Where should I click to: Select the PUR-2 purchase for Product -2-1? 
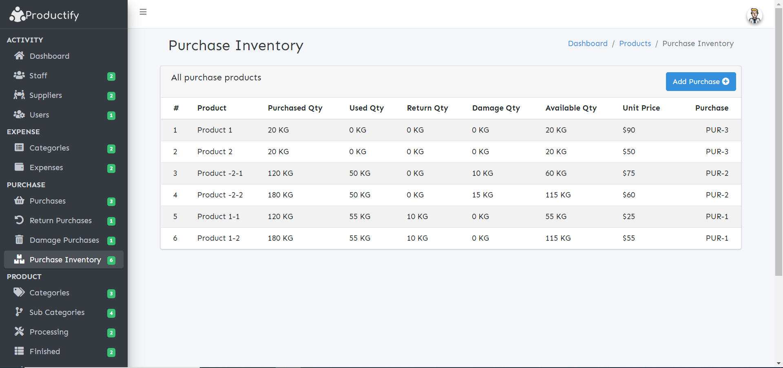coord(717,173)
